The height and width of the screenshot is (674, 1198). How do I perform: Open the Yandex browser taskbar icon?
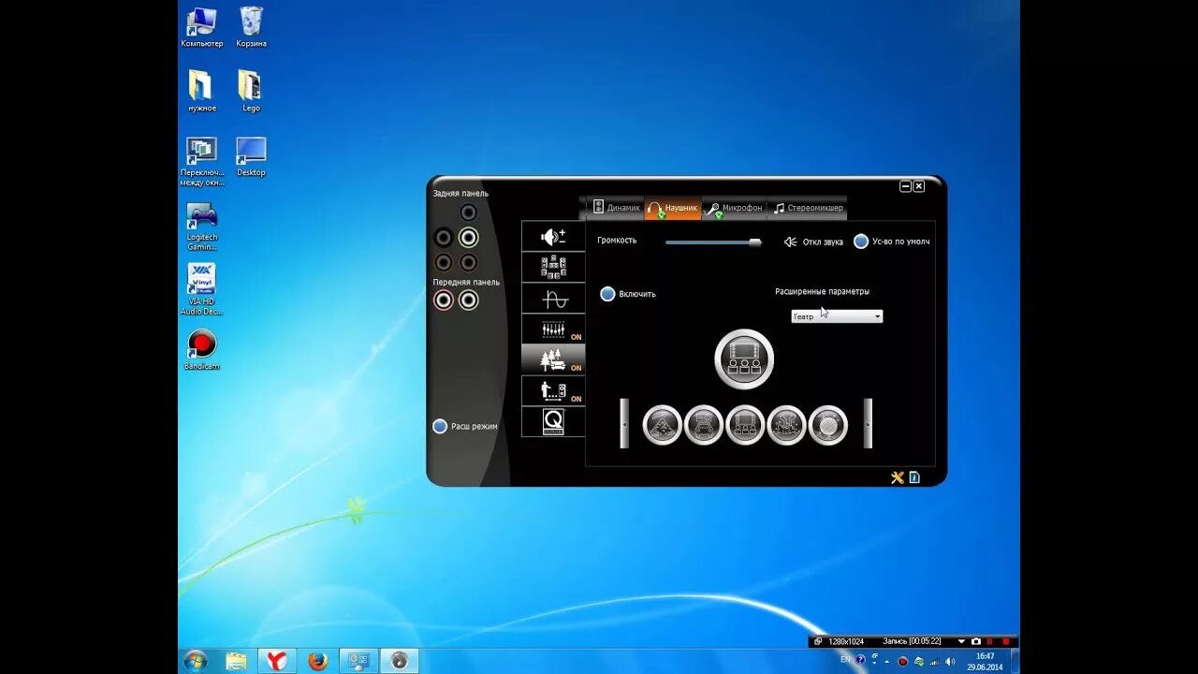[x=277, y=661]
